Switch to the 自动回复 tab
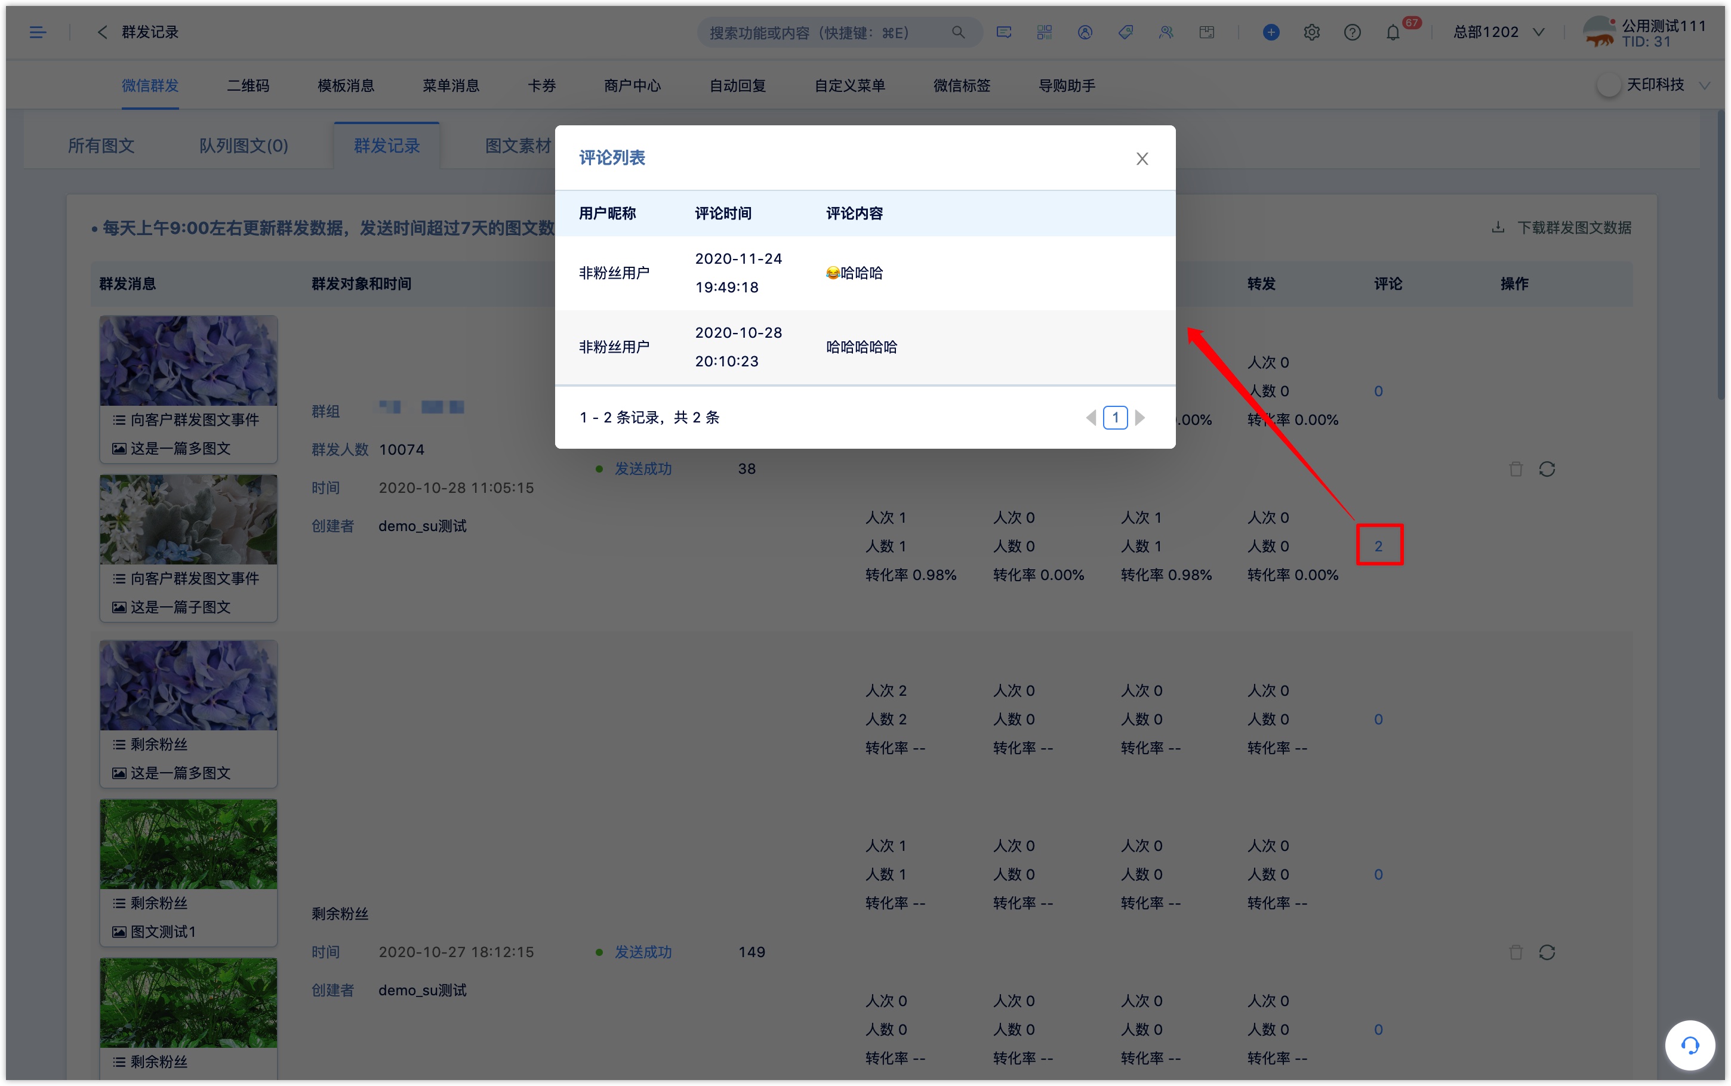 tap(738, 85)
